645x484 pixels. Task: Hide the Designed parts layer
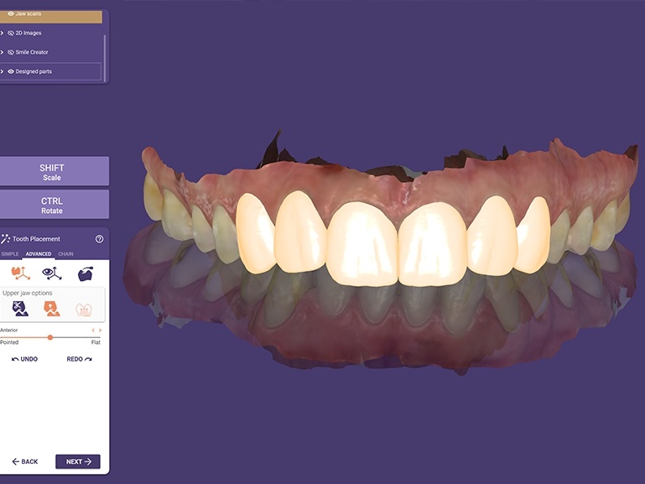click(11, 71)
